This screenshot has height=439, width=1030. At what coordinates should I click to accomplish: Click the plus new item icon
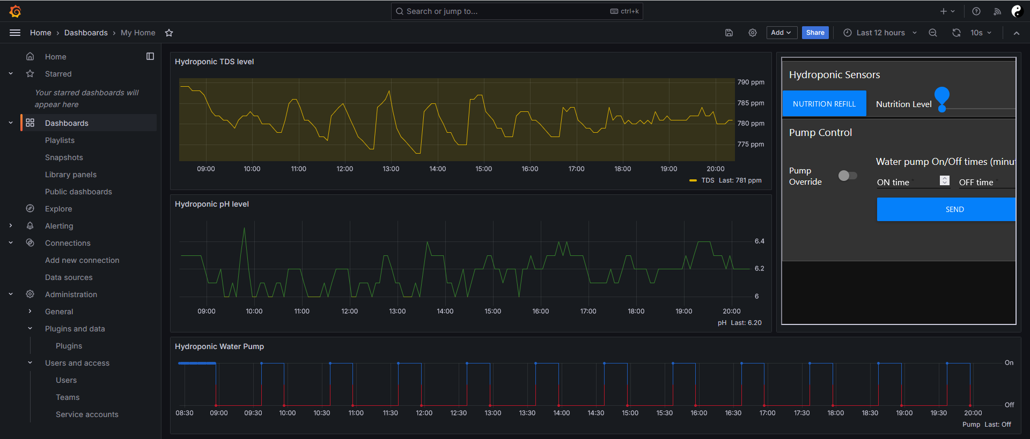click(x=944, y=11)
